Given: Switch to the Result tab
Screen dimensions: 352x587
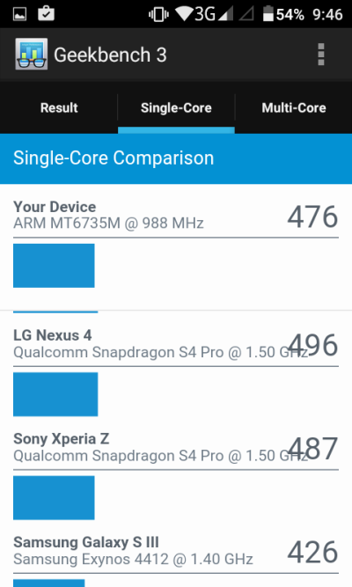Looking at the screenshot, I should click(59, 108).
